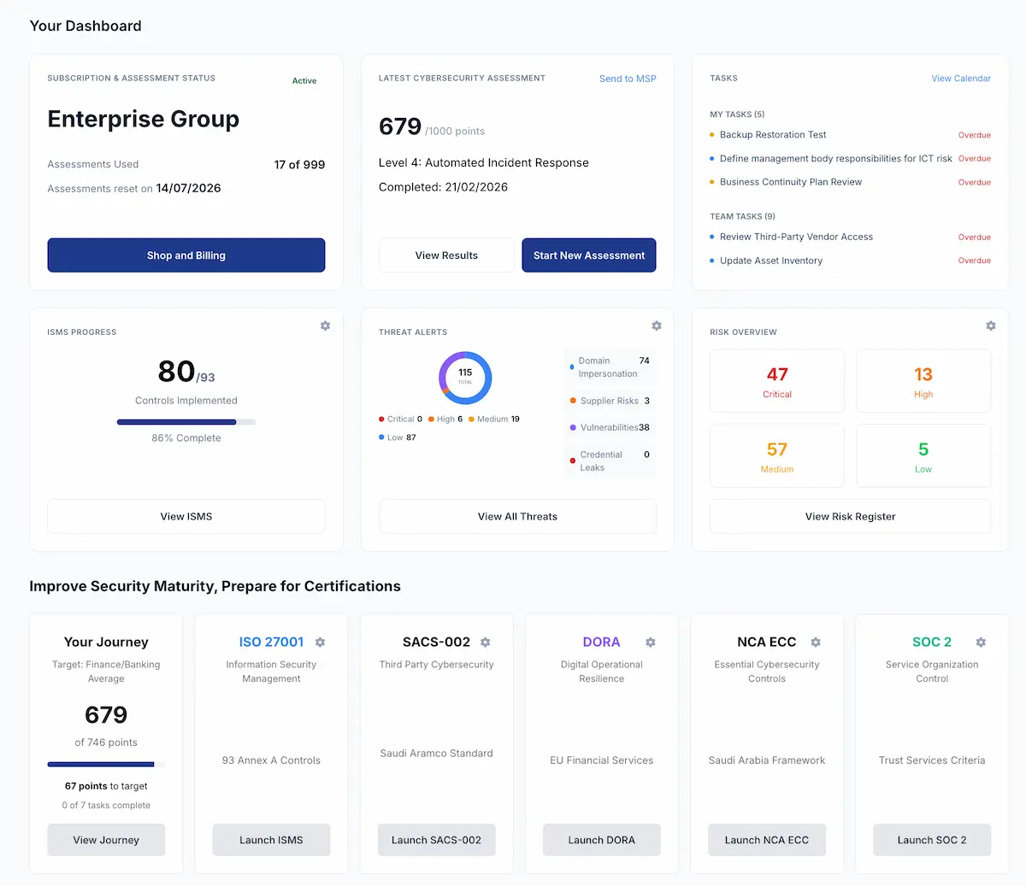The image size is (1026, 886).
Task: Open the View Risk Register button
Action: (x=850, y=517)
